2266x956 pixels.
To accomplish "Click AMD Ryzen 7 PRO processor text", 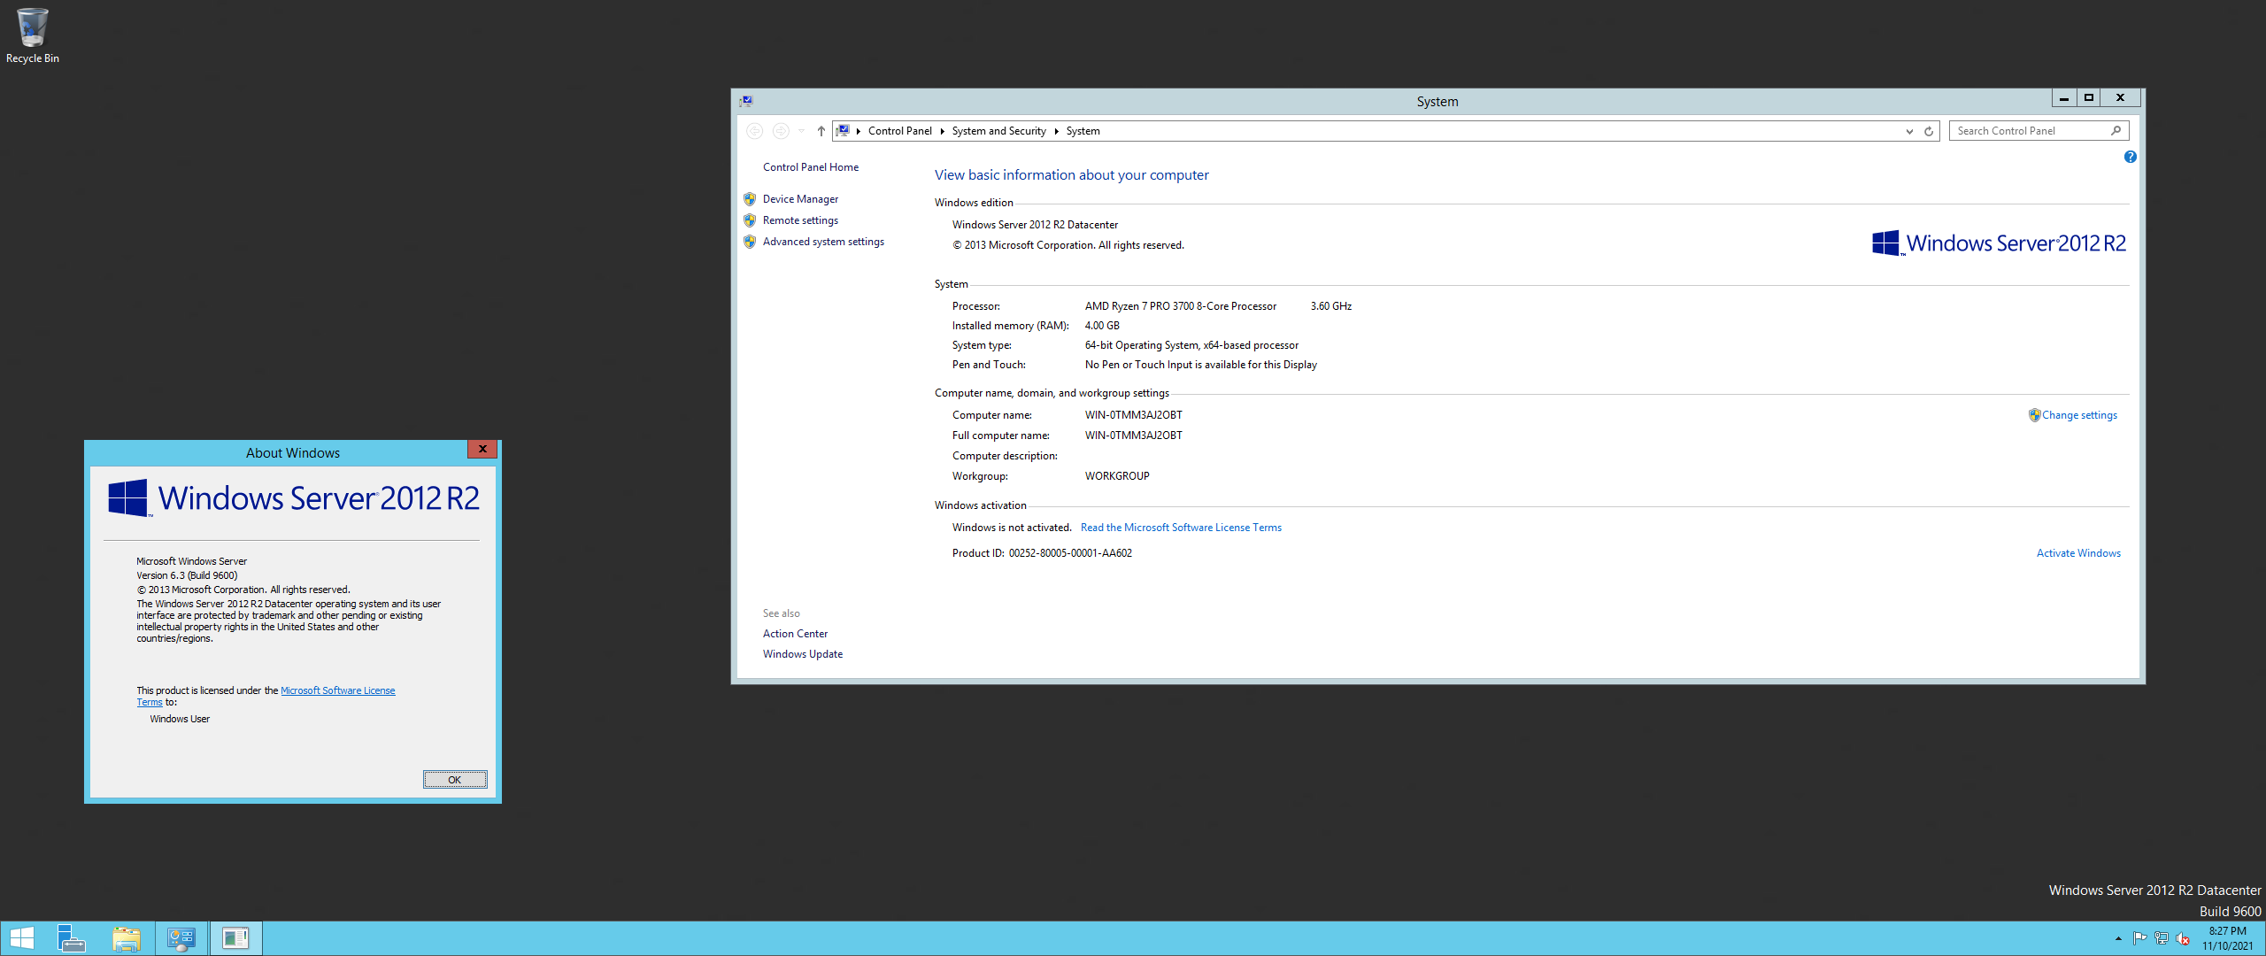I will point(1180,306).
